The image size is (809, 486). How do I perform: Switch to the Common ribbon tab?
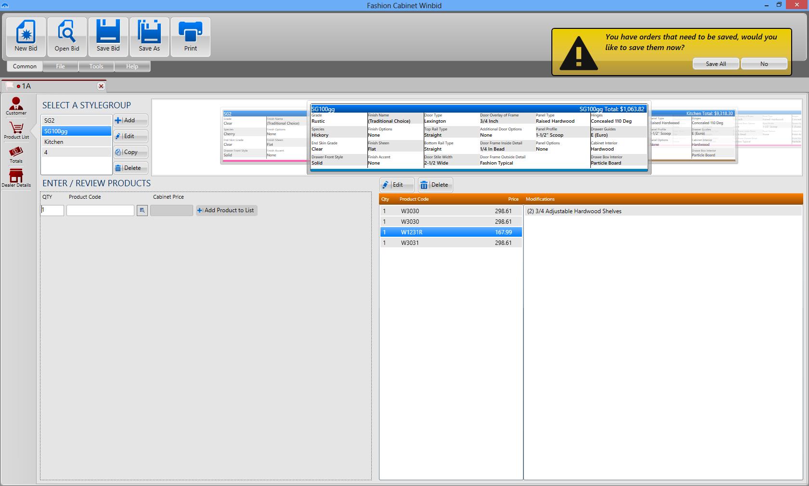click(25, 66)
